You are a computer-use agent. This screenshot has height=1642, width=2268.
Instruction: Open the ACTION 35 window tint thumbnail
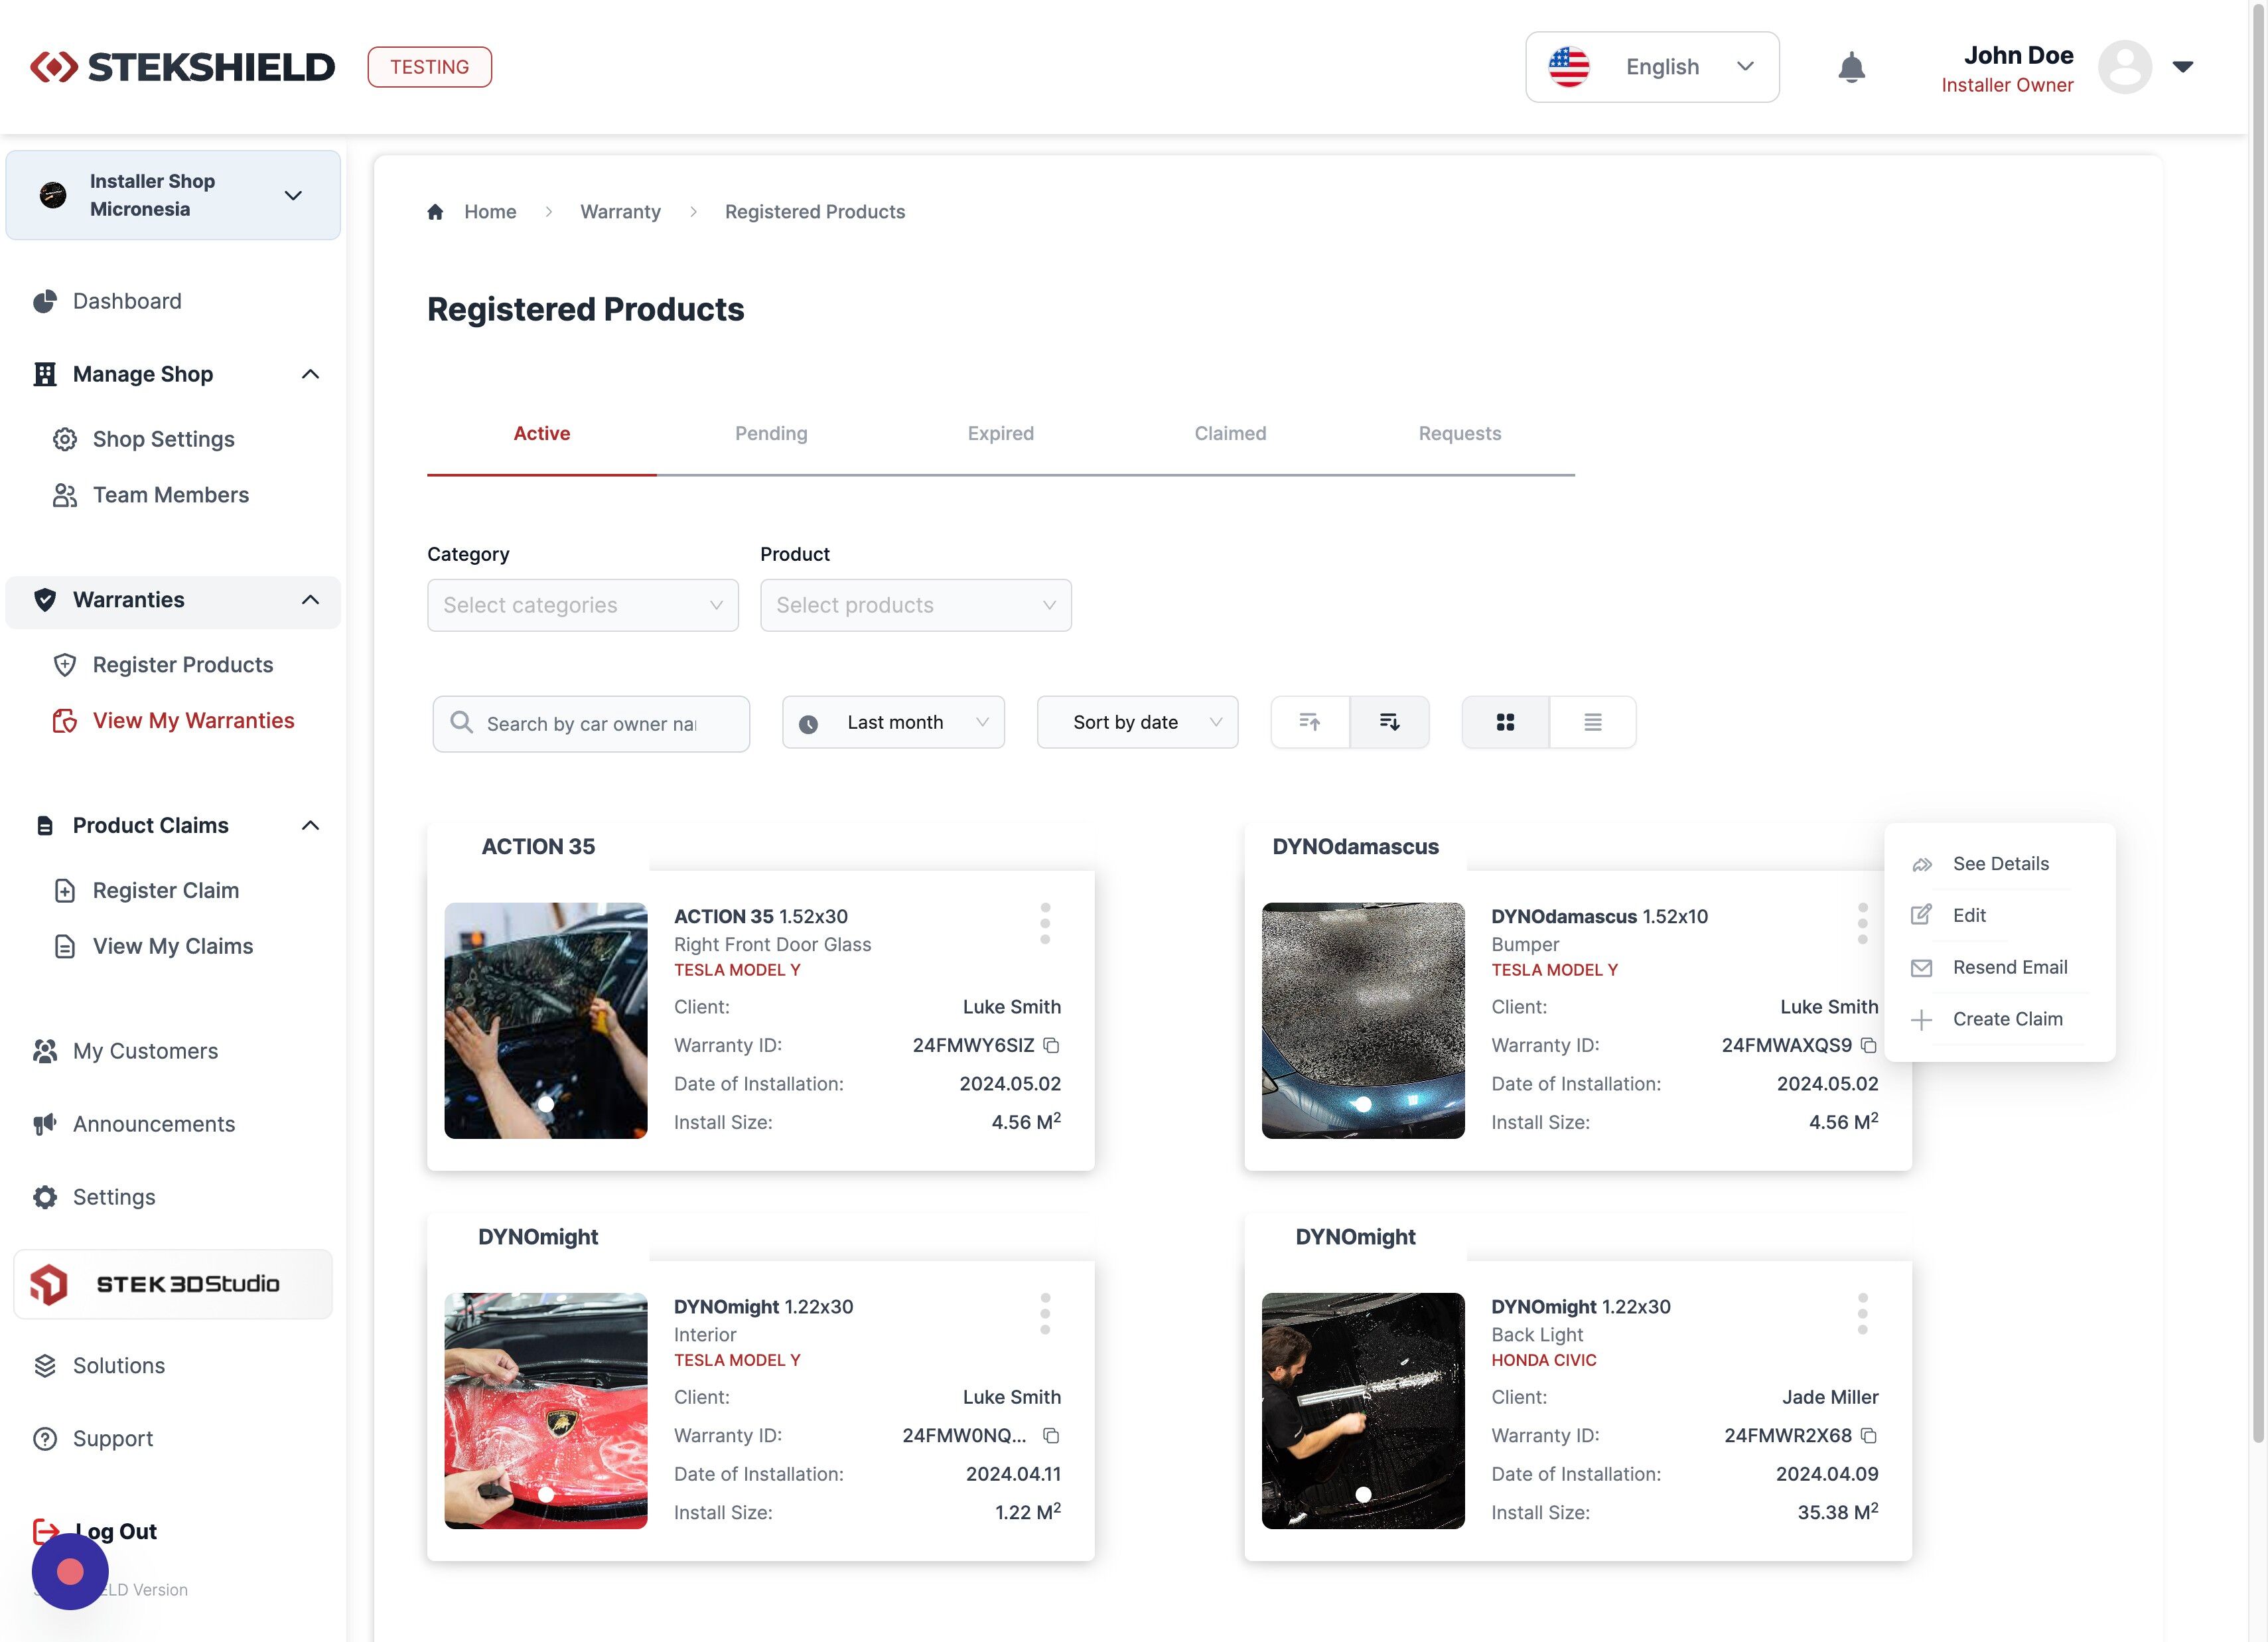(546, 1021)
